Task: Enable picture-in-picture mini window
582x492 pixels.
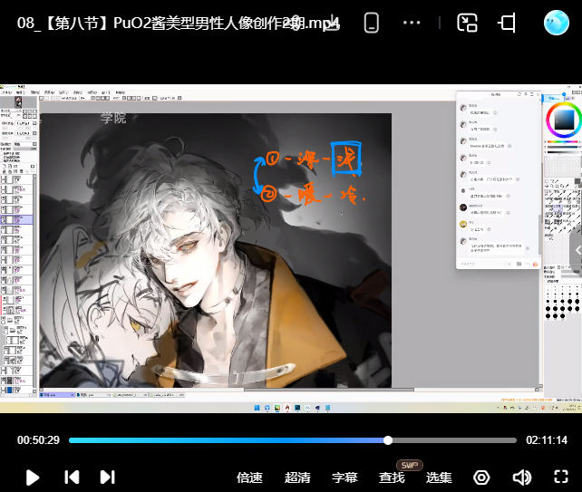Action: pyautogui.click(x=467, y=24)
